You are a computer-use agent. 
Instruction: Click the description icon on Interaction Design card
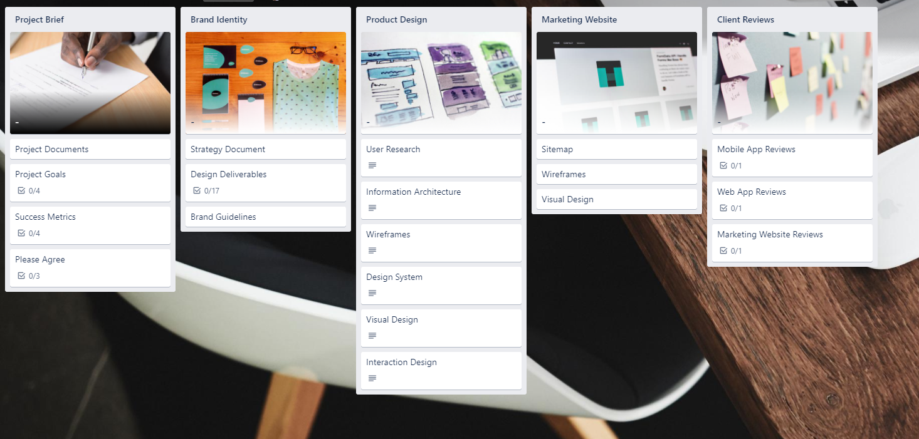372,378
